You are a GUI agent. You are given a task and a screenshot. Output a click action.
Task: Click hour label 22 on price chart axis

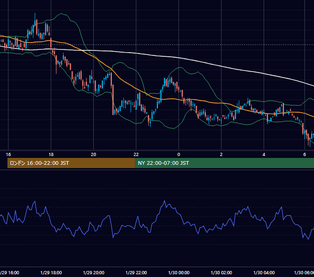(x=136, y=155)
